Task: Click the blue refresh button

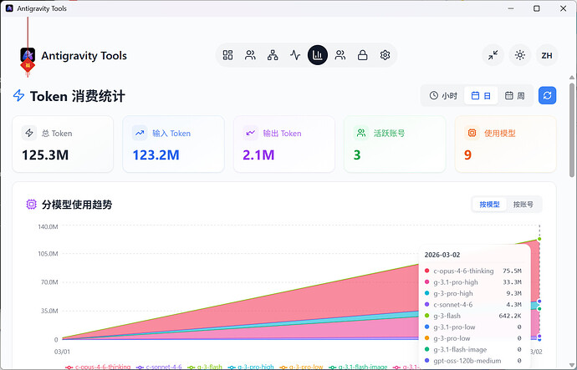Action: 547,95
